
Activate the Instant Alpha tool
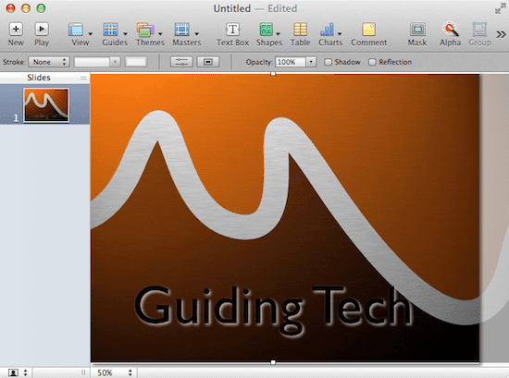[x=451, y=30]
